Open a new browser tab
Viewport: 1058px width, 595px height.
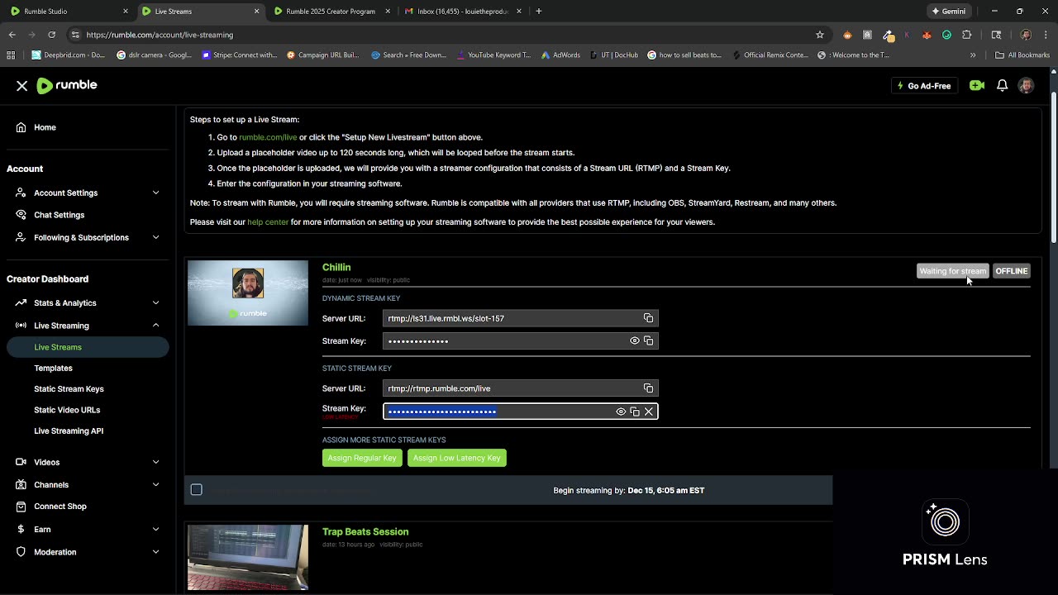[x=539, y=12]
